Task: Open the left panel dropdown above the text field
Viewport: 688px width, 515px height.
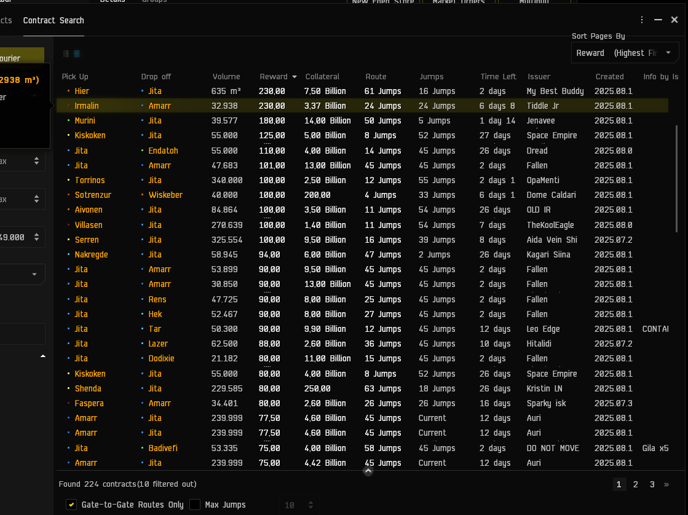Action: 22,274
